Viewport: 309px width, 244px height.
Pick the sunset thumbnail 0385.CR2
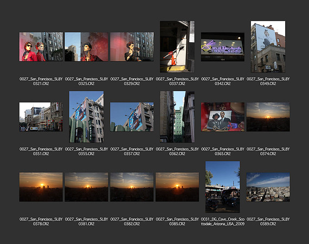tap(177, 187)
